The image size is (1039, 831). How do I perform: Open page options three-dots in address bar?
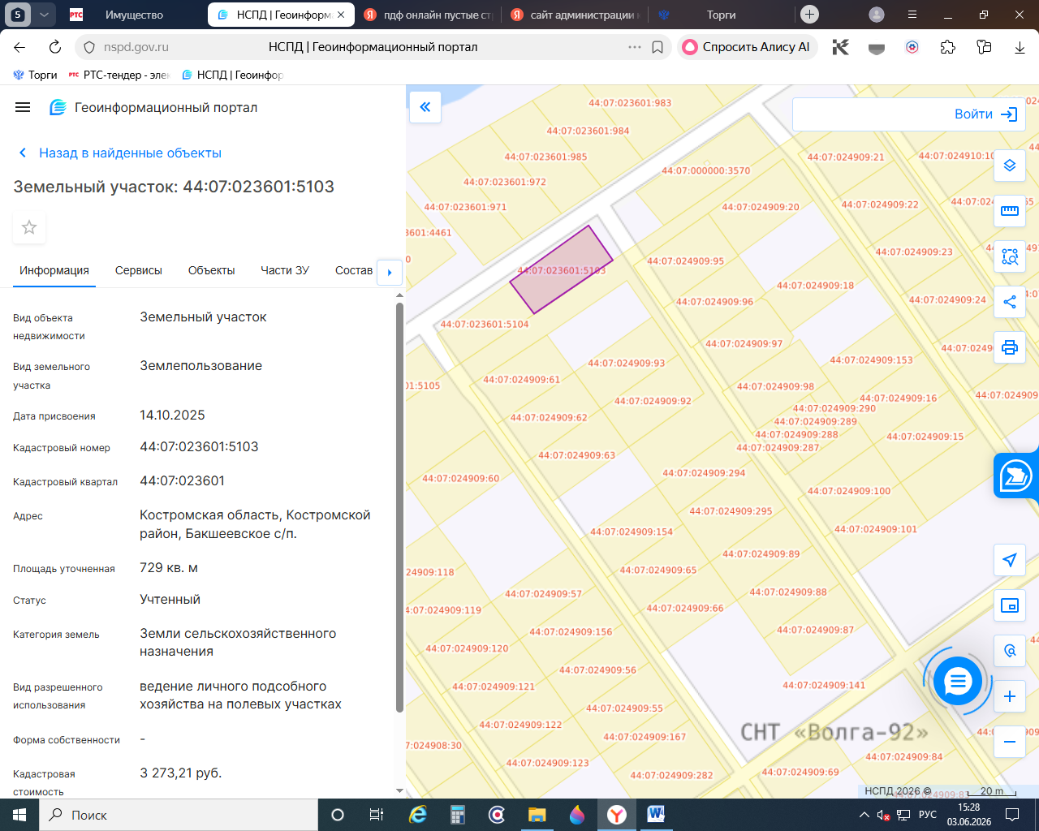(x=635, y=47)
